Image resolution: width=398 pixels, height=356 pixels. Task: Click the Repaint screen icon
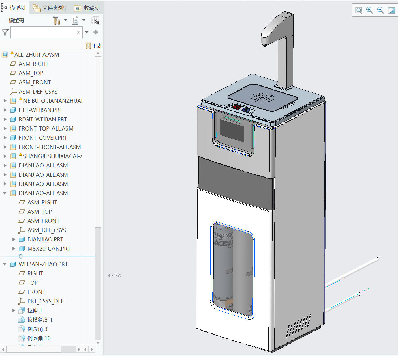click(391, 10)
